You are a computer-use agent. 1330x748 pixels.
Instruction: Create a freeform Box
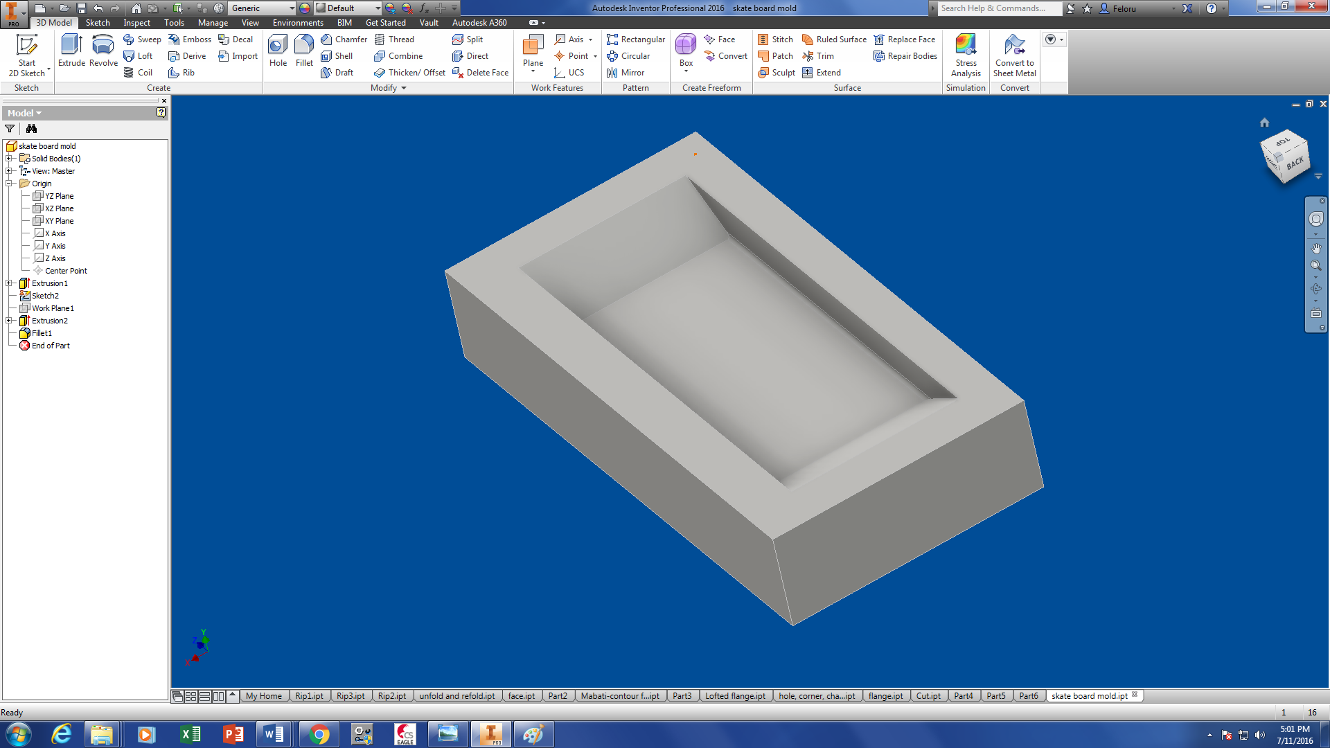686,52
